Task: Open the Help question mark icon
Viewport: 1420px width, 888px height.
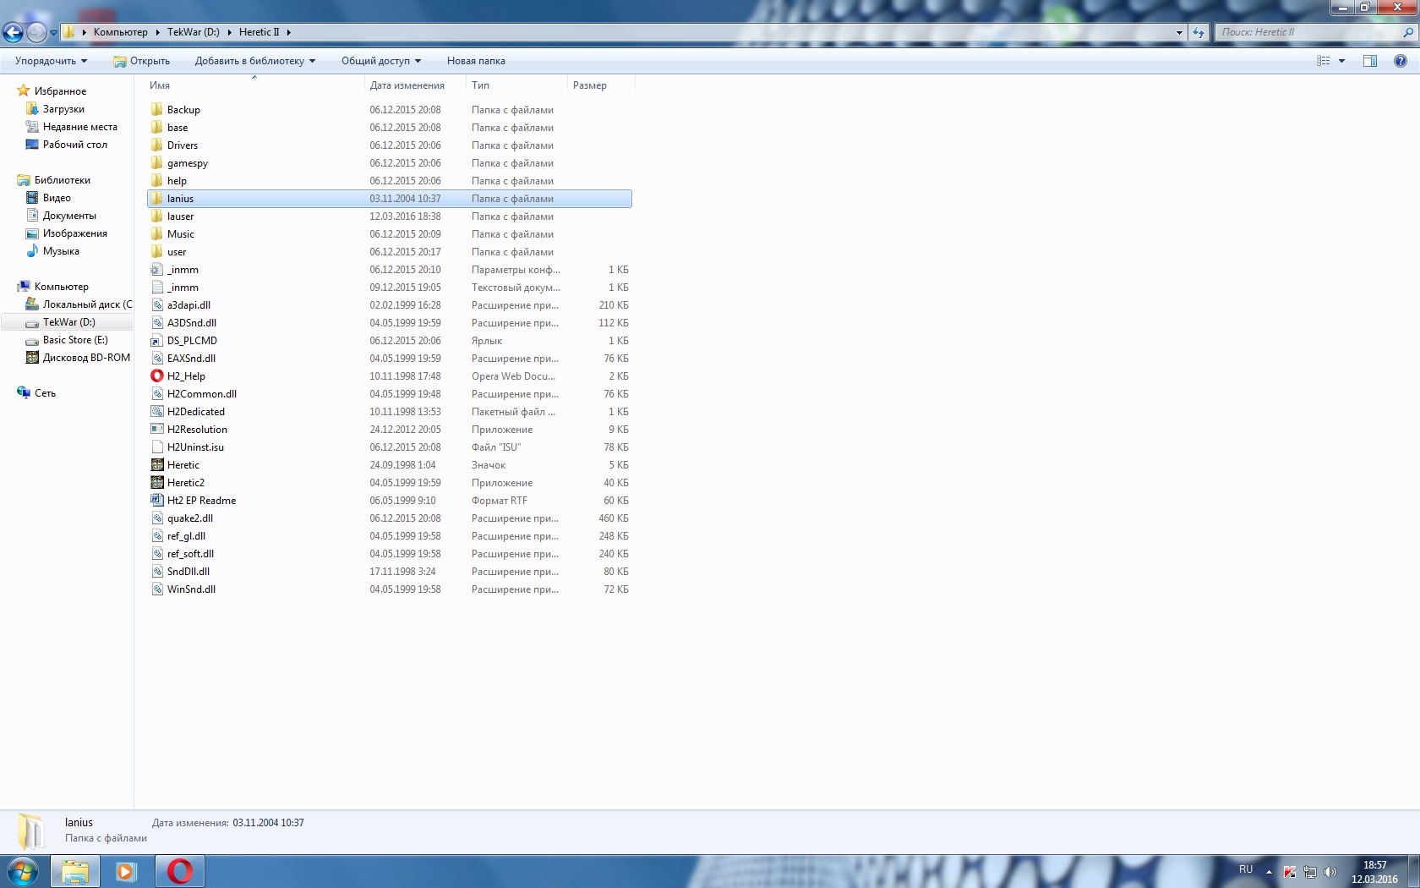Action: click(1401, 61)
